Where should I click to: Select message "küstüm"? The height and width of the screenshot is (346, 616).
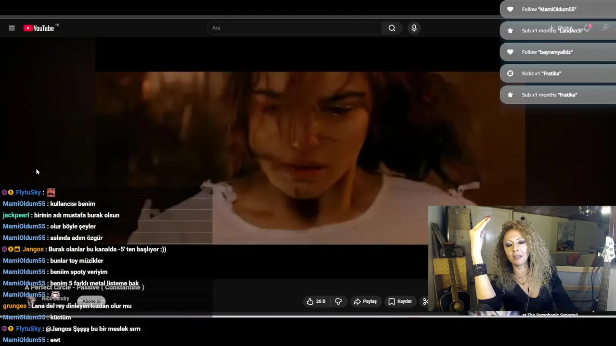[61, 318]
